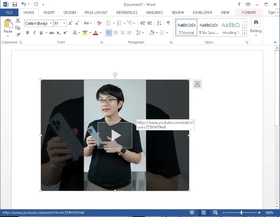The height and width of the screenshot is (217, 280).
Task: Toggle Bold formatting
Action: pos(28,33)
